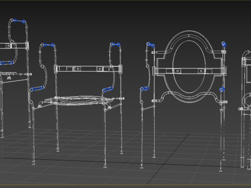Click blue lower-left armrest segment of second chair

tap(37, 89)
